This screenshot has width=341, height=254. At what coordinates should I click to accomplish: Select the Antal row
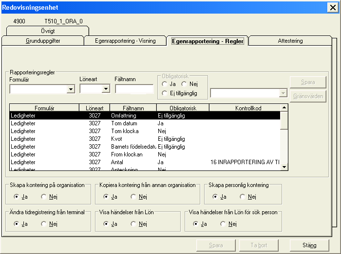[145, 162]
